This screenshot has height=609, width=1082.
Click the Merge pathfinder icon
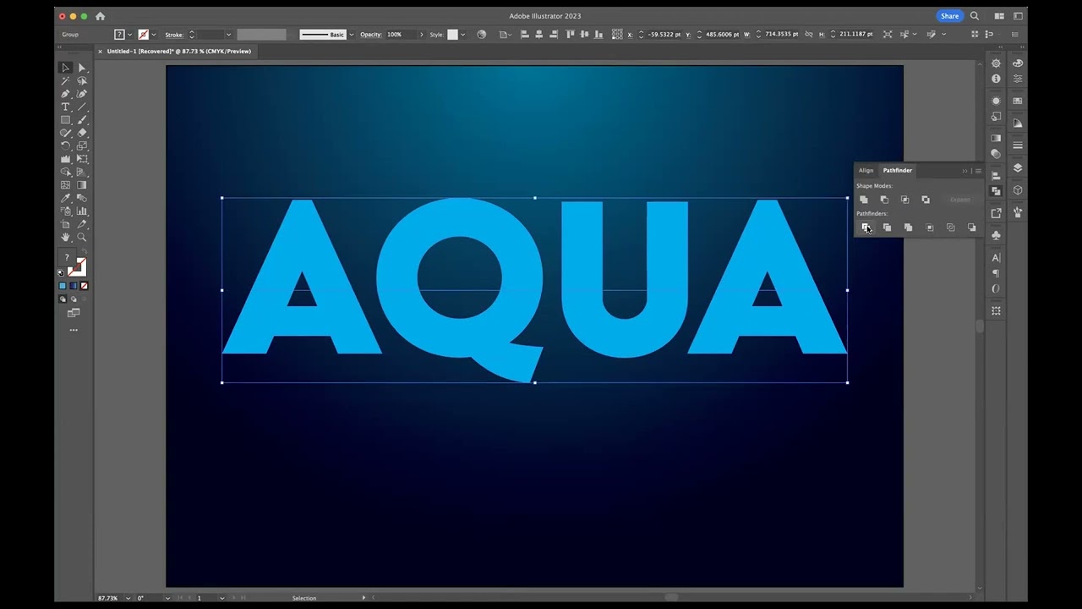908,228
